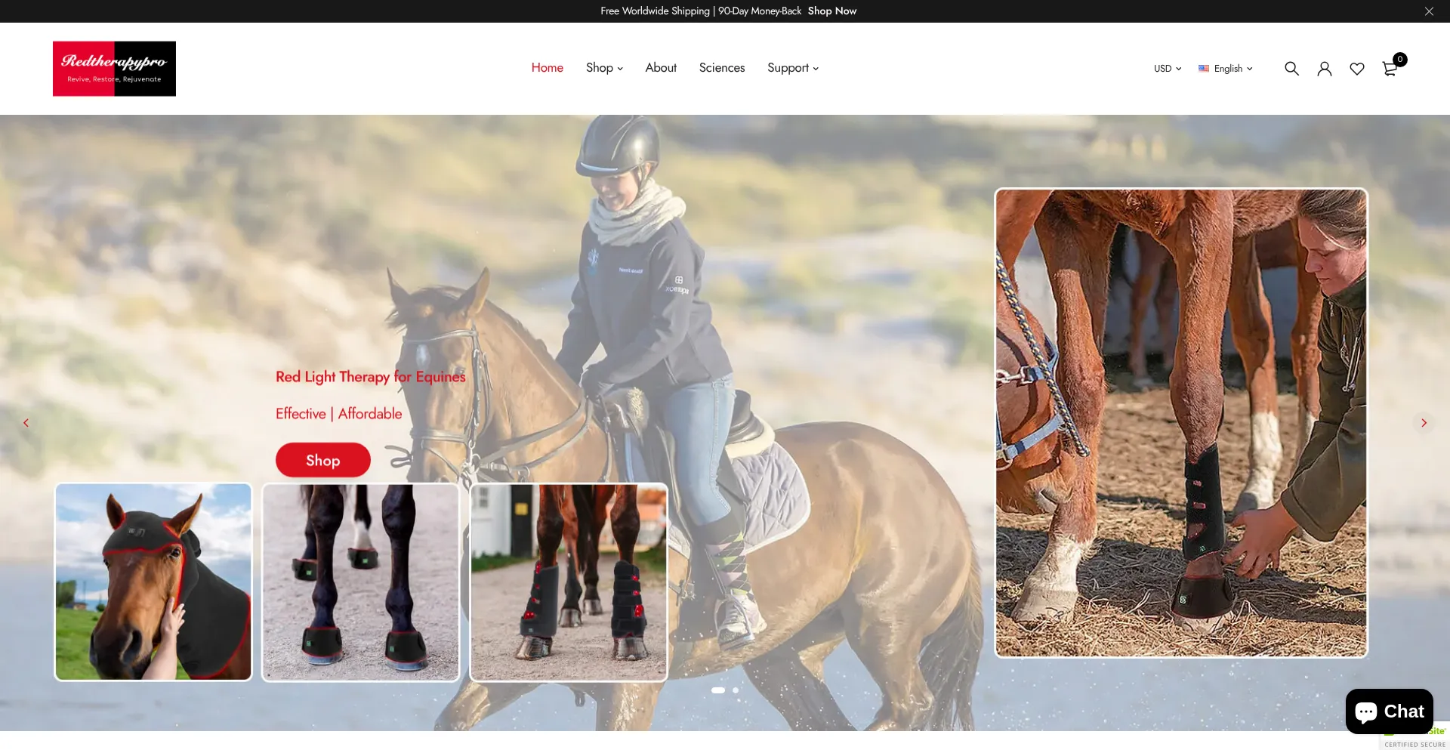Expand the USD currency dropdown
The image size is (1450, 750).
[1167, 69]
